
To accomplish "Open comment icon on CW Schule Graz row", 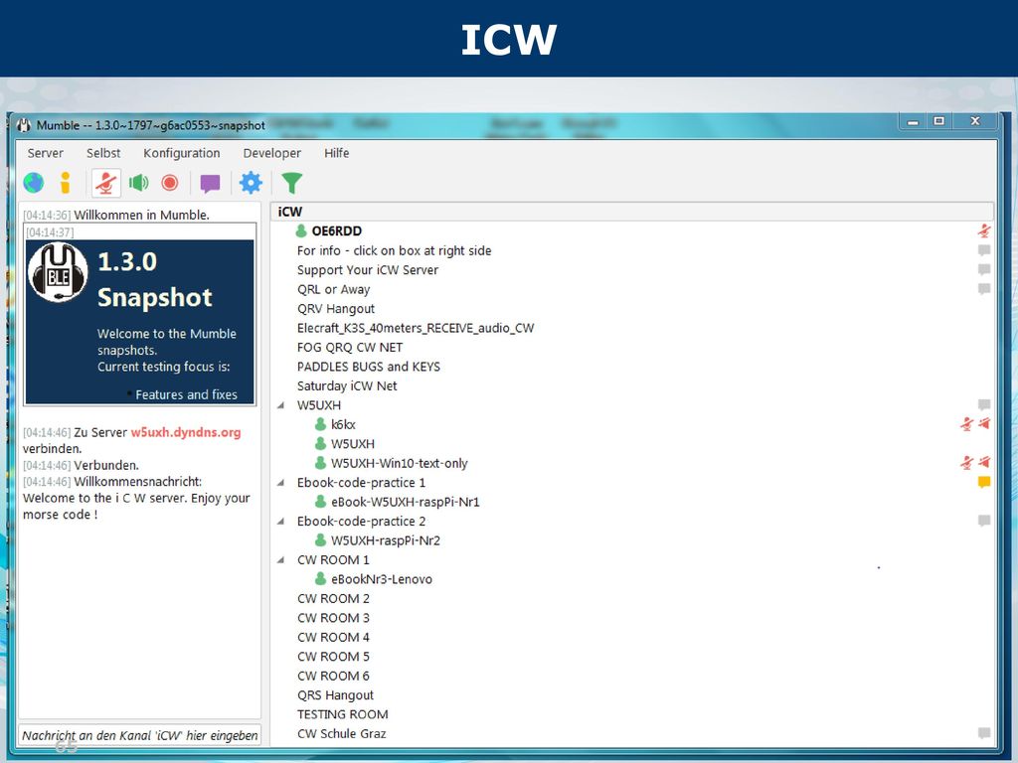I will pyautogui.click(x=984, y=733).
